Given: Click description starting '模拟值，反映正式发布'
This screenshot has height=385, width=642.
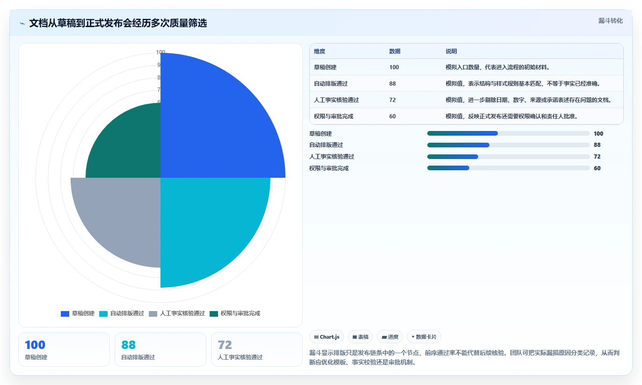Looking at the screenshot, I should point(512,116).
